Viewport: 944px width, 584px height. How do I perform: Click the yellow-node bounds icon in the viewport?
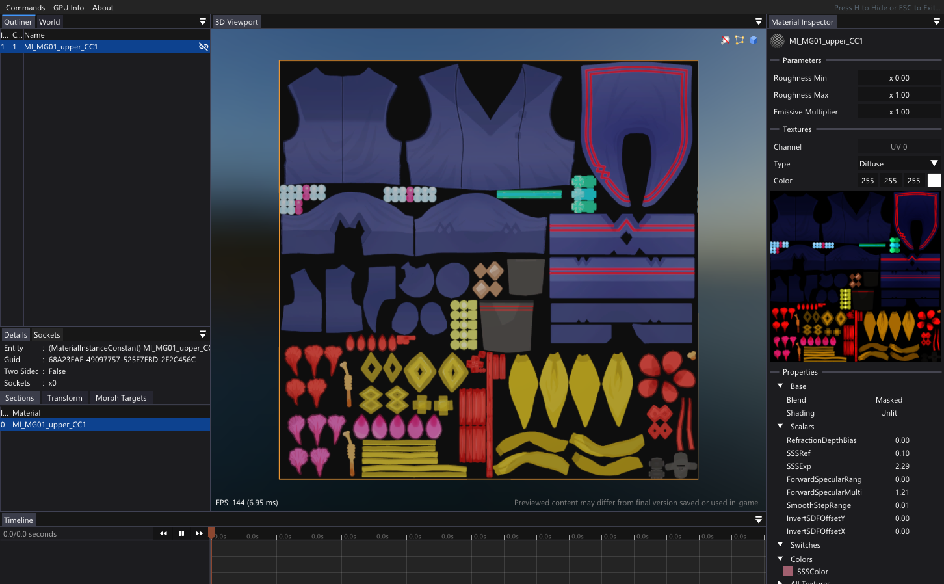pos(739,40)
